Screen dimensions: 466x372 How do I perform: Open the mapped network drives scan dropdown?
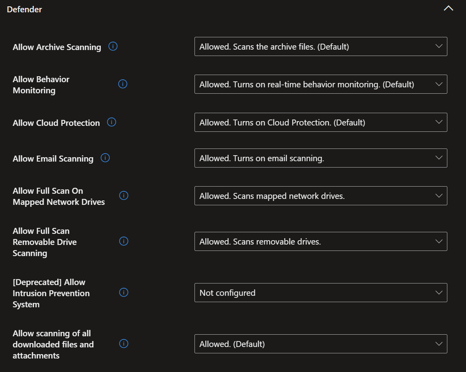click(321, 196)
